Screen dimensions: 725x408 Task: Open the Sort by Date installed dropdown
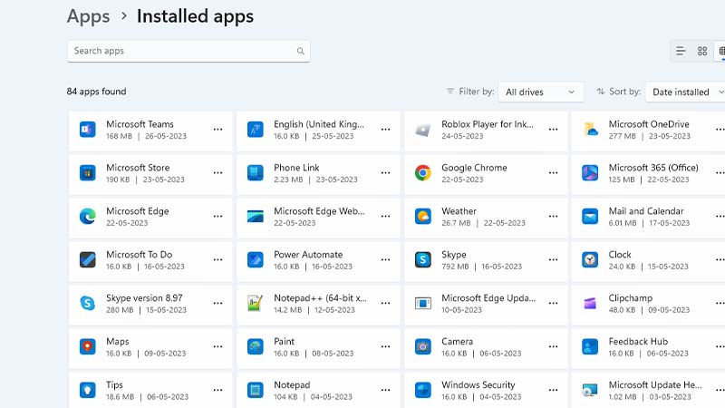click(x=685, y=92)
